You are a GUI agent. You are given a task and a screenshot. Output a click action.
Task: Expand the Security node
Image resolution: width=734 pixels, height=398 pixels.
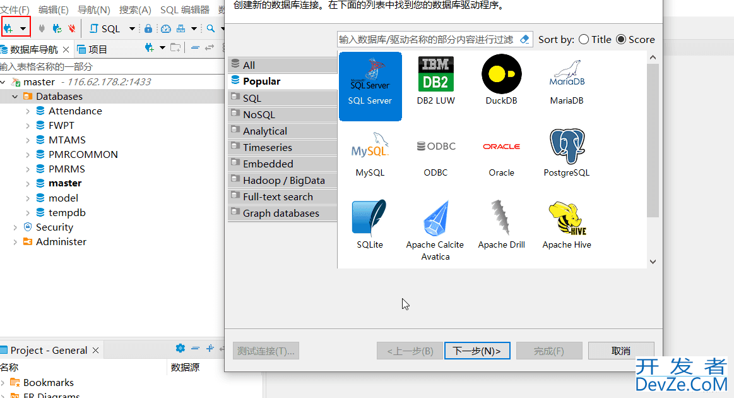[15, 227]
